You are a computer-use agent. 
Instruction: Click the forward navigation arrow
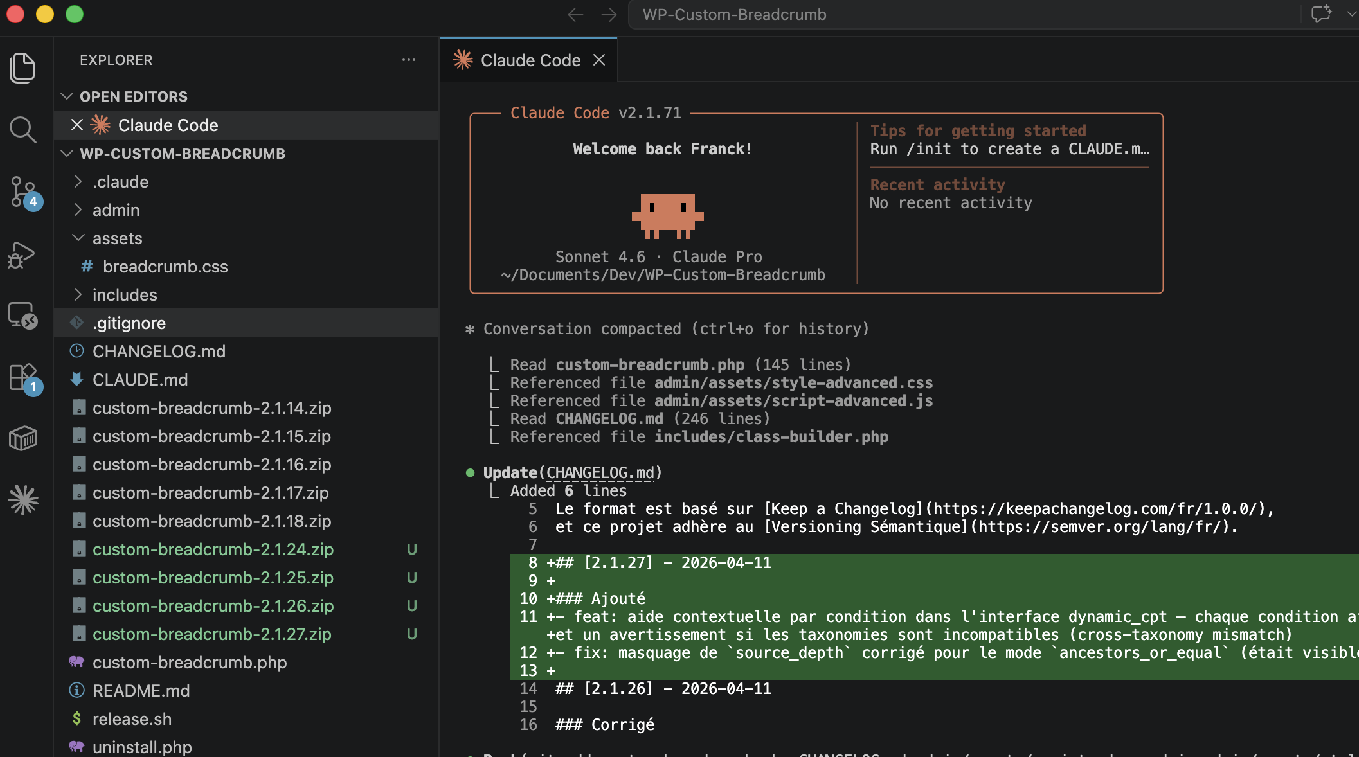click(608, 14)
